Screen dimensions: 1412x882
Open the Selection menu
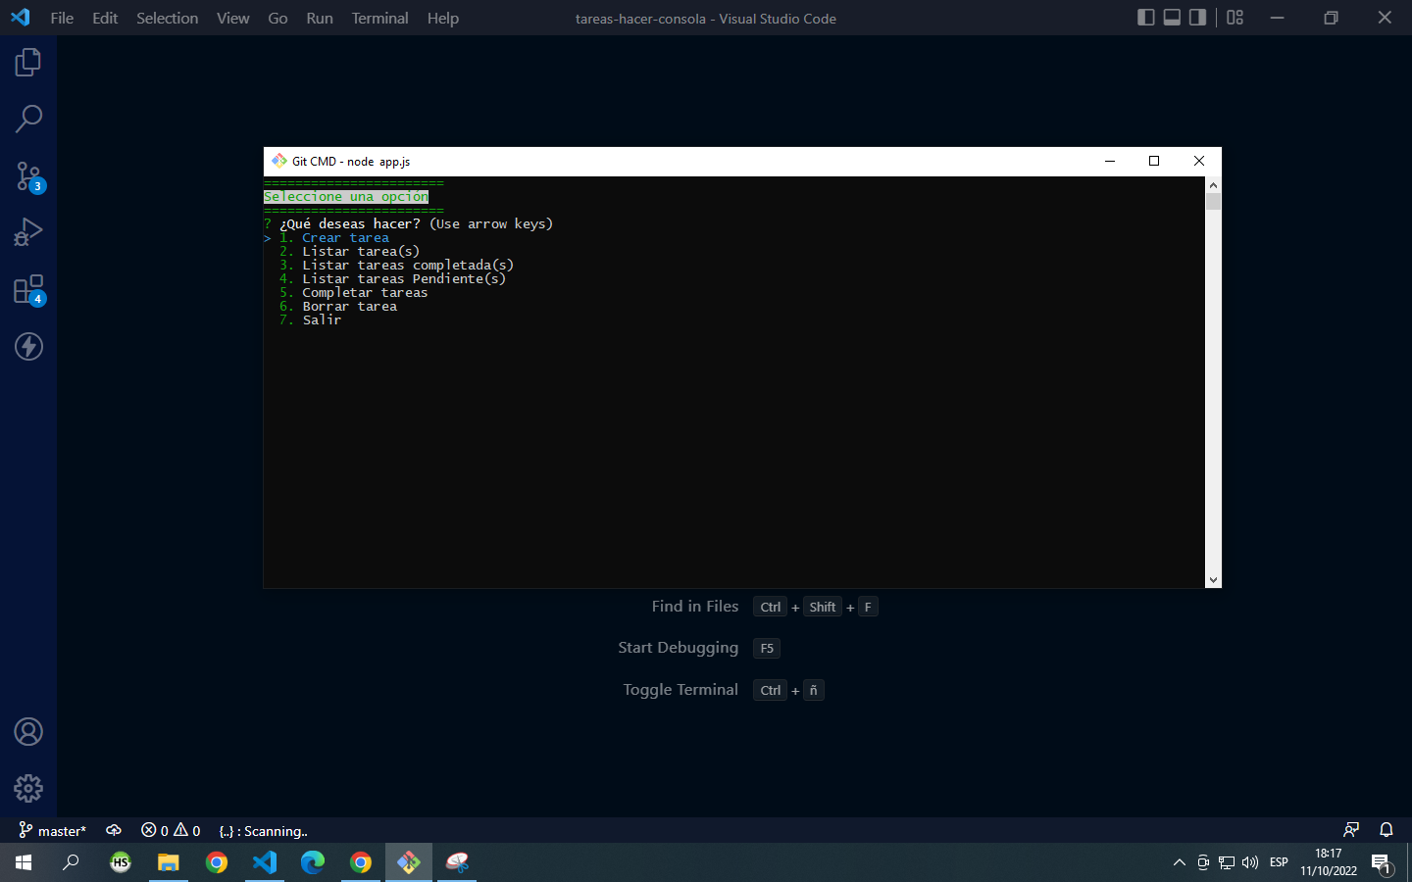[x=167, y=18]
